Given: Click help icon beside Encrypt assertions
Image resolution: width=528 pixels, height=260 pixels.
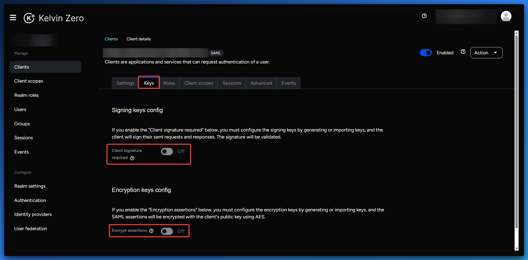Looking at the screenshot, I should (151, 231).
